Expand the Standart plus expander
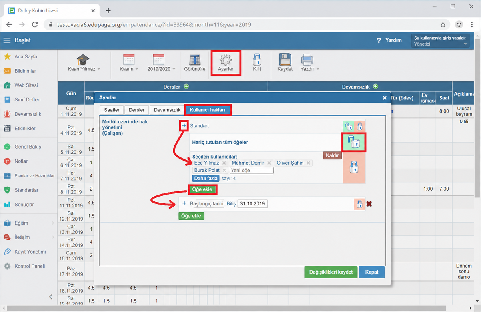 [x=184, y=126]
